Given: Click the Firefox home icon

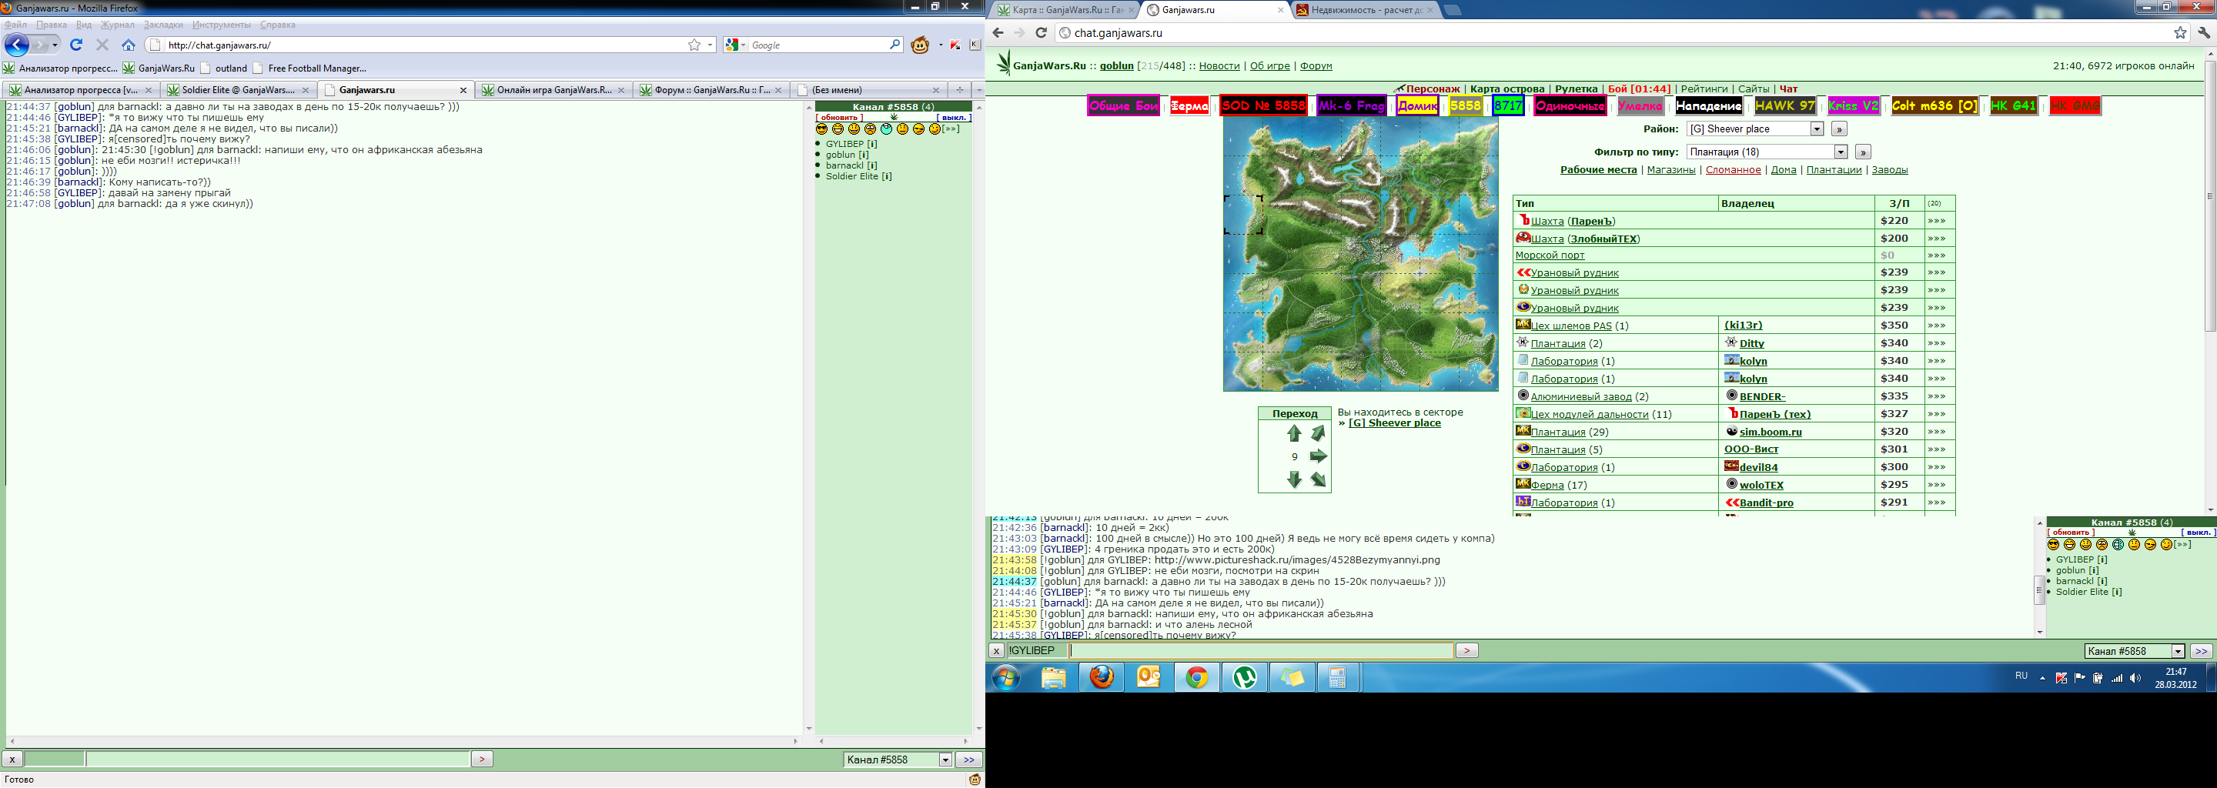Looking at the screenshot, I should tap(129, 45).
